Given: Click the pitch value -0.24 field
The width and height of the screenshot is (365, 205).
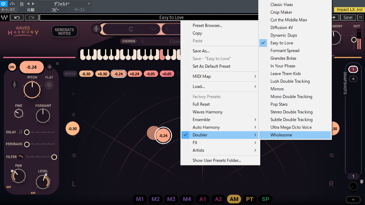Looking at the screenshot, I should pos(31,67).
